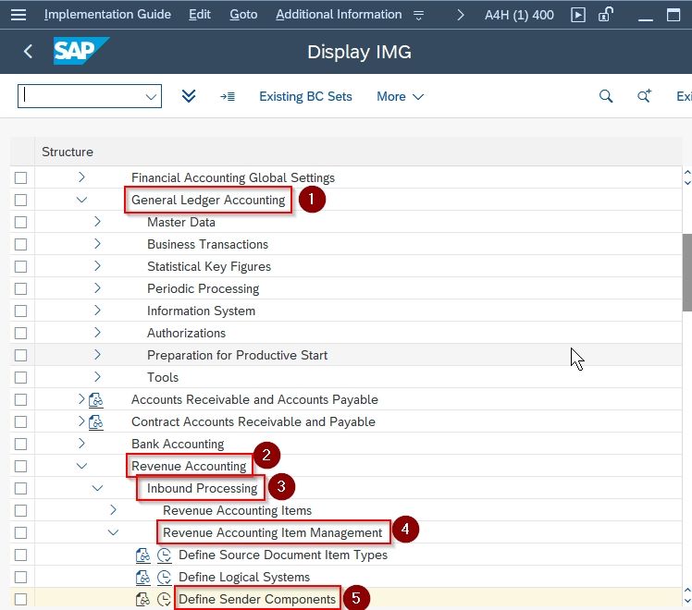Open documentation icon for Contract Accounts Receivable and Payable
This screenshot has width=692, height=610.
(x=96, y=422)
